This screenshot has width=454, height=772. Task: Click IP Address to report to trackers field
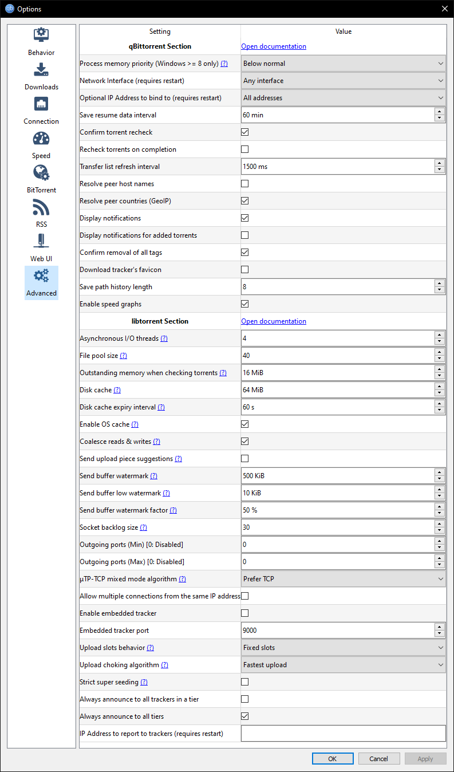click(343, 734)
